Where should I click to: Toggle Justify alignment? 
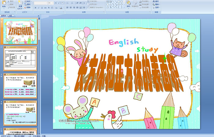coord(77,8)
